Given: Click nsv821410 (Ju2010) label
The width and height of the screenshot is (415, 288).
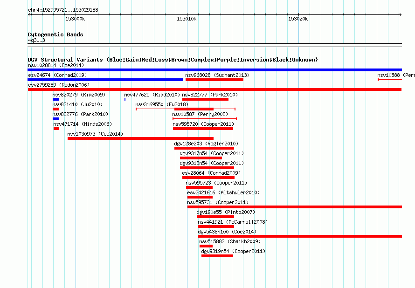Looking at the screenshot, I should click(x=77, y=104).
